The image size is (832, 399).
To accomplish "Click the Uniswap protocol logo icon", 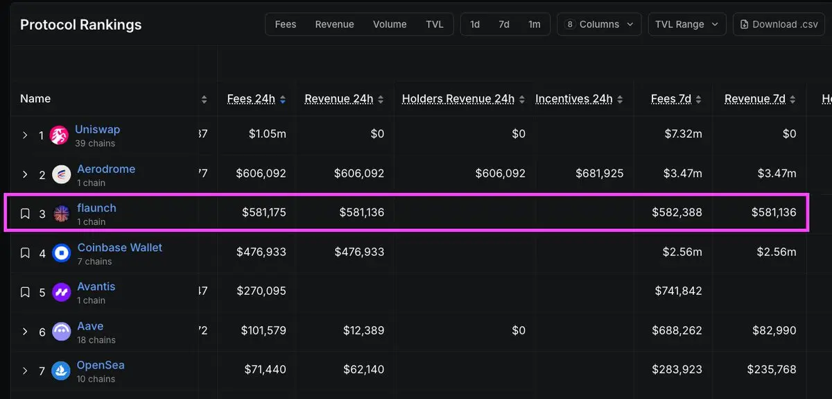I will click(60, 135).
